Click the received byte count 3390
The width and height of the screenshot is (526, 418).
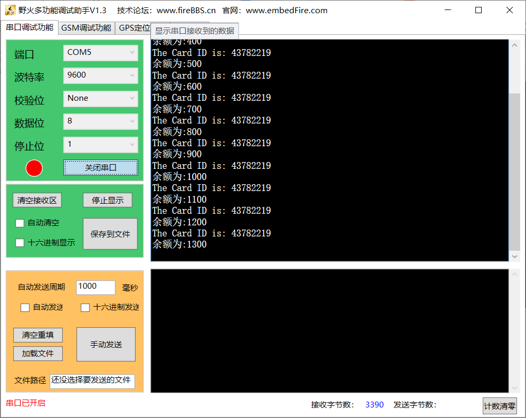[375, 405]
